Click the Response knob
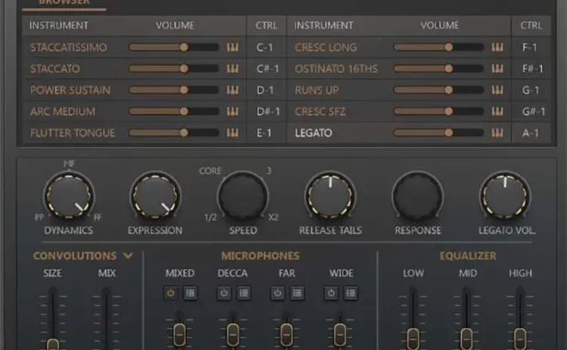This screenshot has width=567, height=350. coord(418,196)
